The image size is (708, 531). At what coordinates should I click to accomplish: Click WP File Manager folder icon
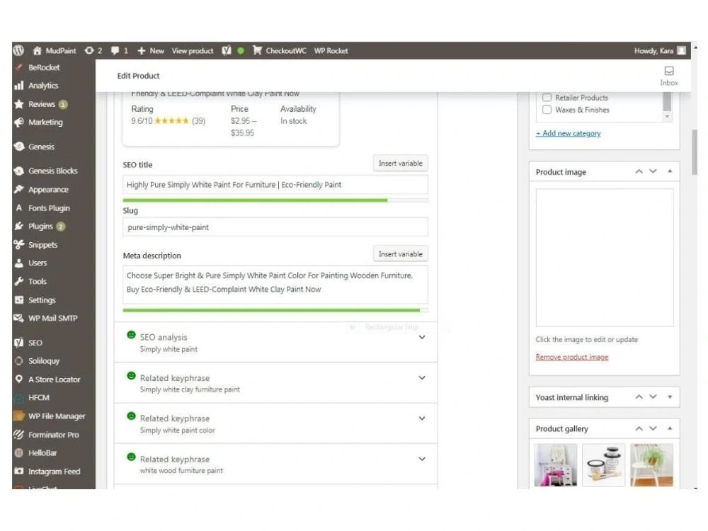pos(18,416)
